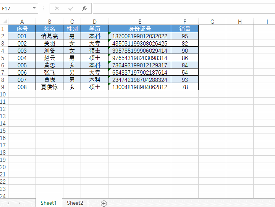The image size is (275, 207).
Task: Click the Cancel X icon in formula bar
Action: point(57,8)
